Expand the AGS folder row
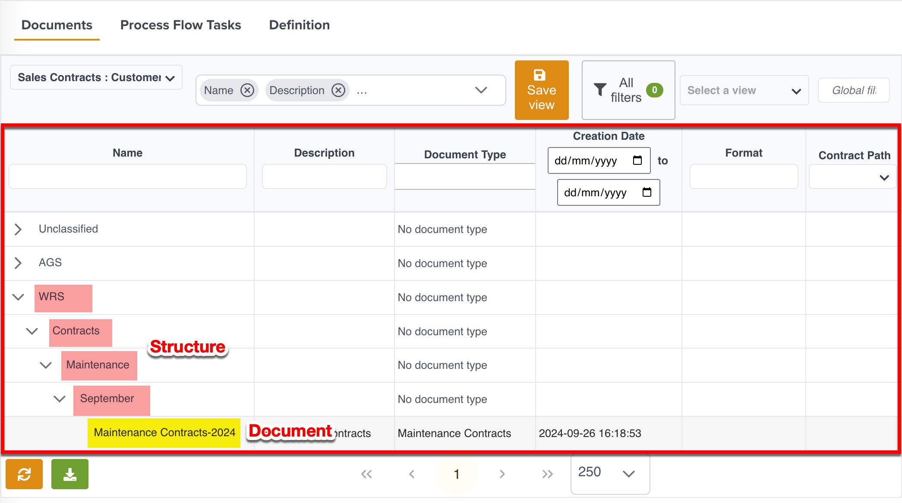 pos(18,263)
